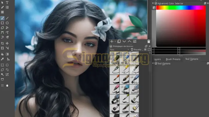This screenshot has height=117, width=209.
Task: Switch to the Layers tab
Action: pyautogui.click(x=157, y=59)
